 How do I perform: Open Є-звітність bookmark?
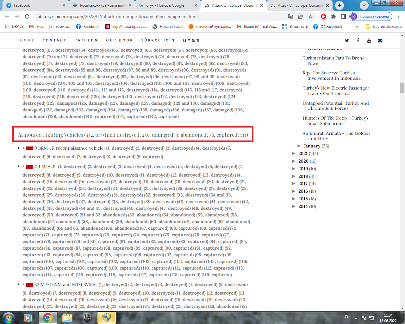click(x=295, y=27)
